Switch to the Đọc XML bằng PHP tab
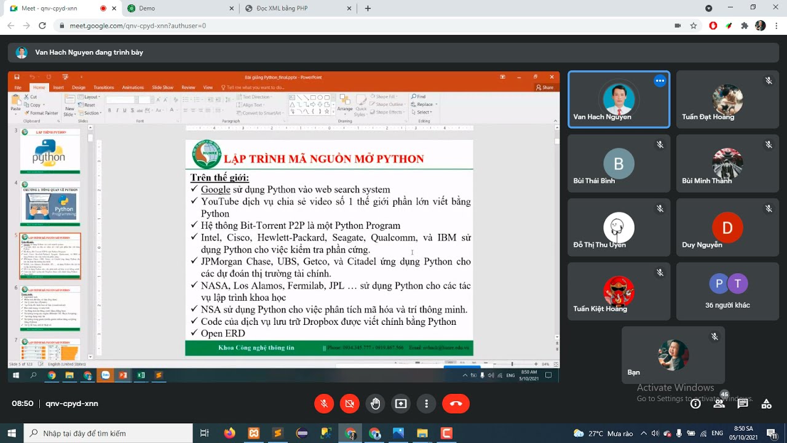The height and width of the screenshot is (443, 787). click(x=298, y=9)
